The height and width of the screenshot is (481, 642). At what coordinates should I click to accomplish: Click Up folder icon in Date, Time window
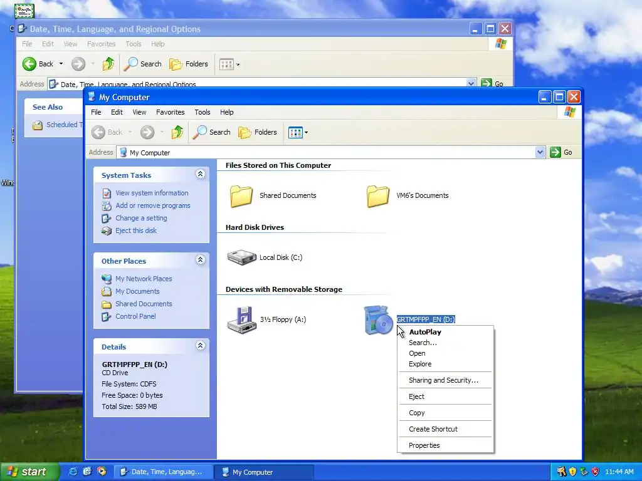(x=108, y=64)
